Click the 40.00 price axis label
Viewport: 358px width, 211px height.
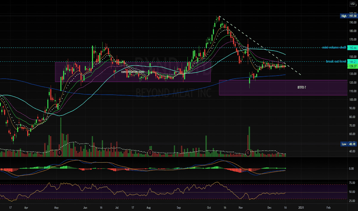tap(353, 151)
